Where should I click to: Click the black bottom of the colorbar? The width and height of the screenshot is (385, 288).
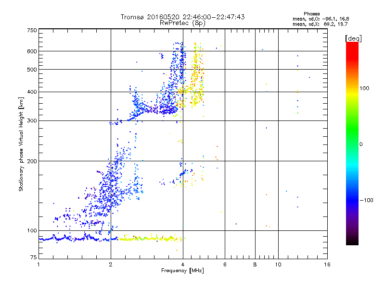tap(352, 241)
